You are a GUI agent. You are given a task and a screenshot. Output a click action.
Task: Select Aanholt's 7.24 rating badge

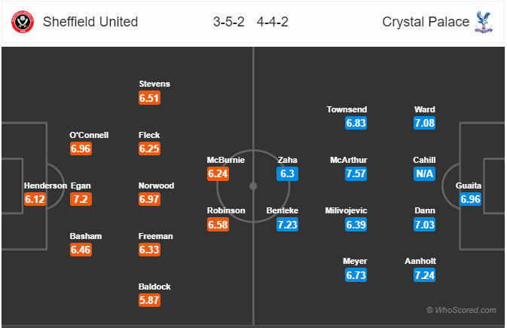(424, 275)
